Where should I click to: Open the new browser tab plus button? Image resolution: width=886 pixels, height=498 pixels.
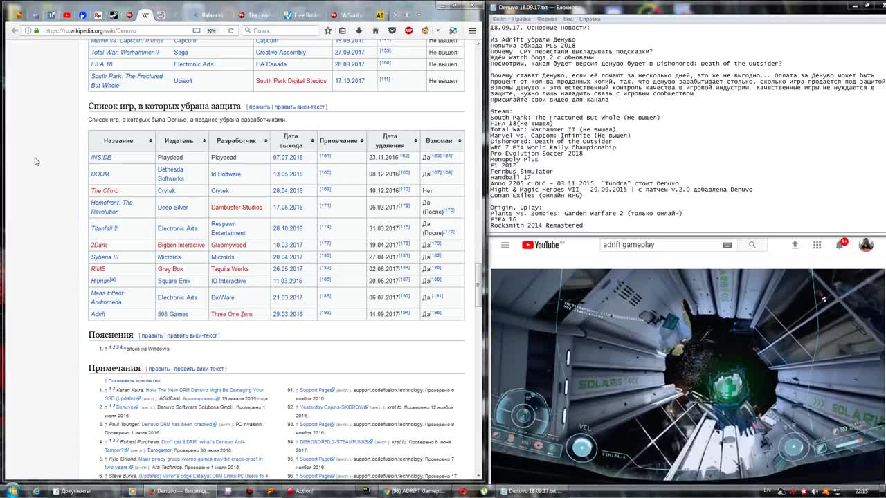coord(407,15)
